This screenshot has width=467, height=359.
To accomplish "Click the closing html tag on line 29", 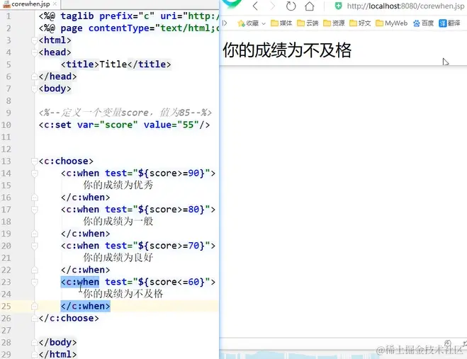I will point(58,354).
